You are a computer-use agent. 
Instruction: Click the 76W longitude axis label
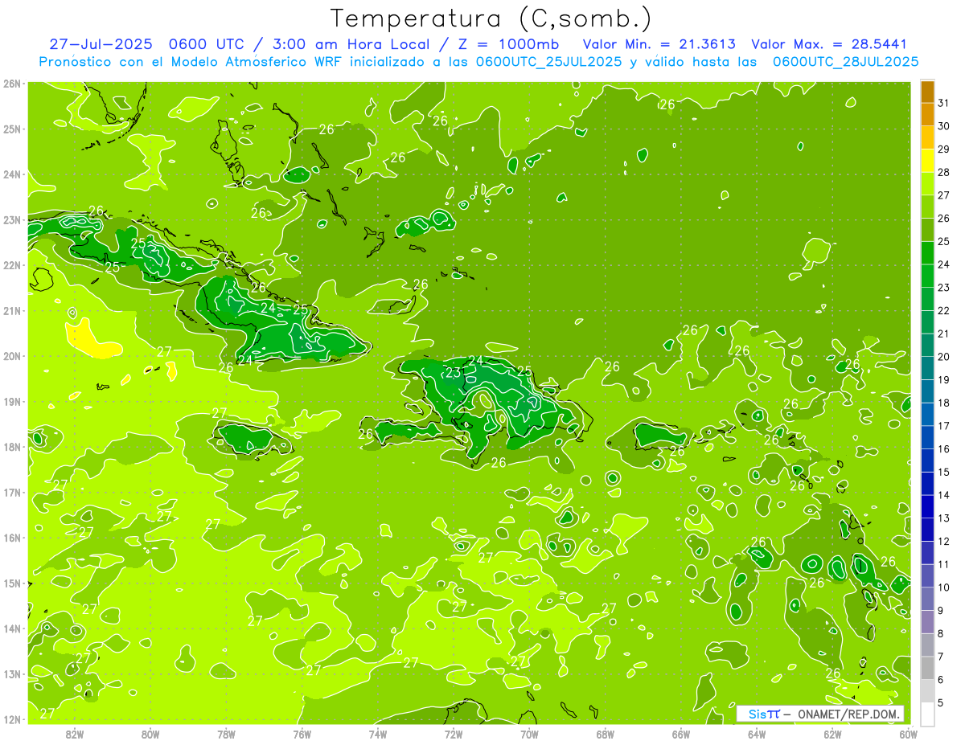(x=302, y=734)
